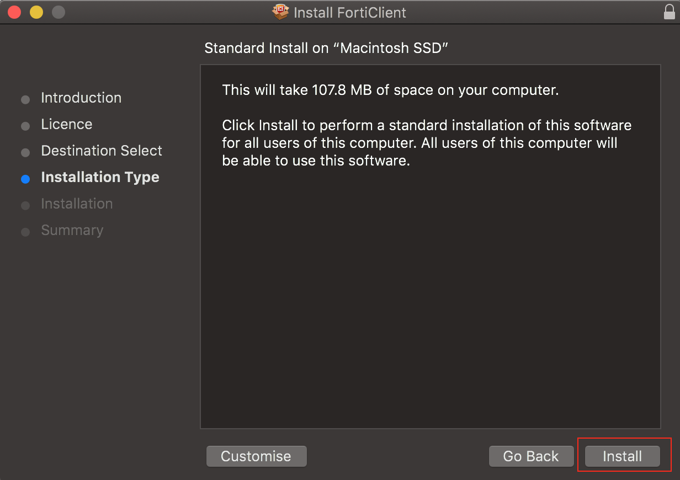Click the yellow minimize button
This screenshot has width=680, height=480.
(36, 11)
